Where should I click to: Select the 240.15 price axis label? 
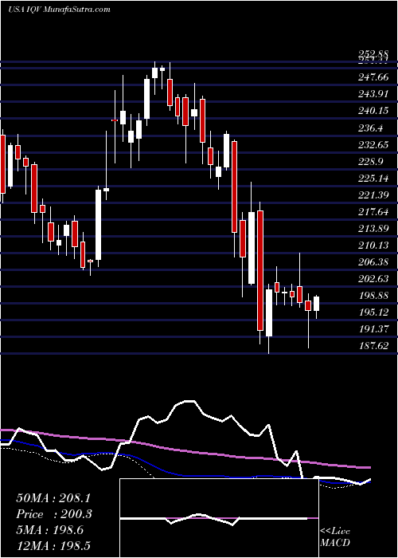[x=373, y=111]
